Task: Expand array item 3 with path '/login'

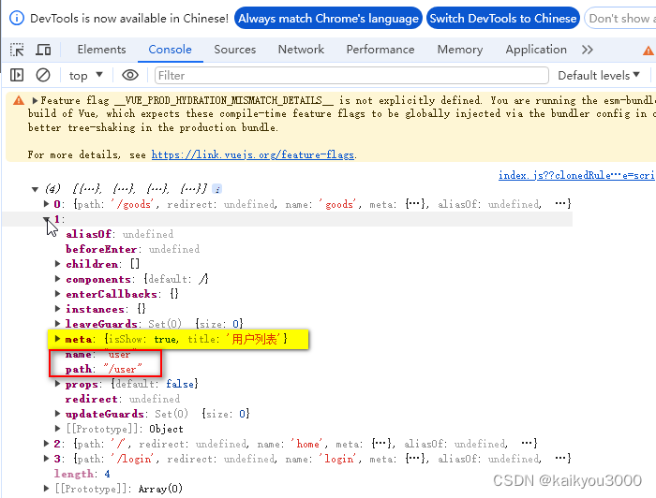Action: (x=47, y=459)
